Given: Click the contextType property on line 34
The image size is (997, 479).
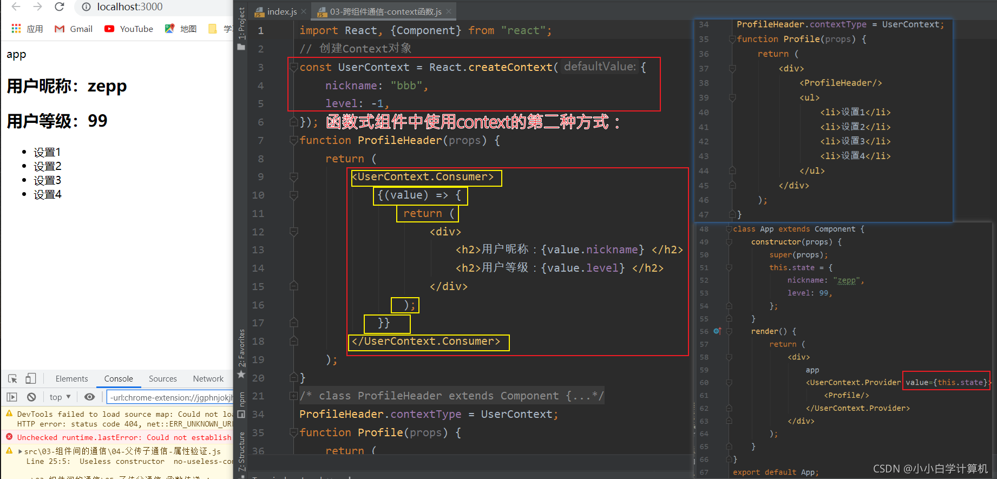Looking at the screenshot, I should click(426, 415).
